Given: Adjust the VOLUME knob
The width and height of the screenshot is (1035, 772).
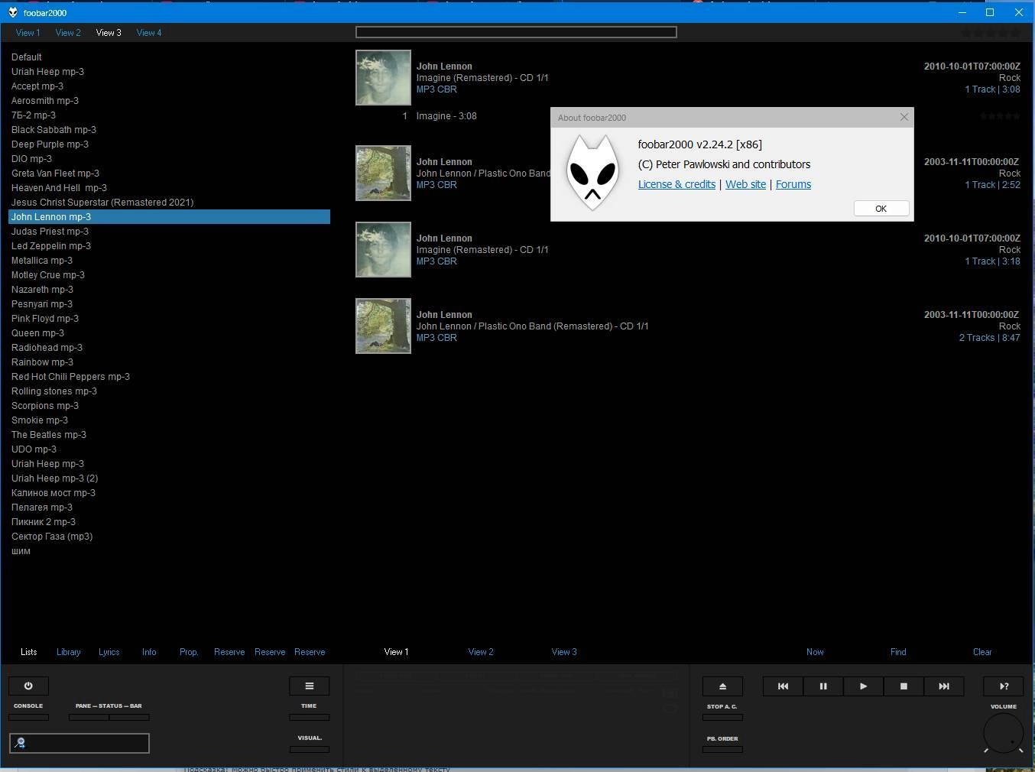Looking at the screenshot, I should tap(1004, 734).
